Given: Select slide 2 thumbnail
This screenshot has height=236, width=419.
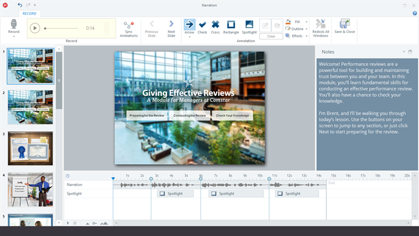Looking at the screenshot, I should [x=30, y=107].
